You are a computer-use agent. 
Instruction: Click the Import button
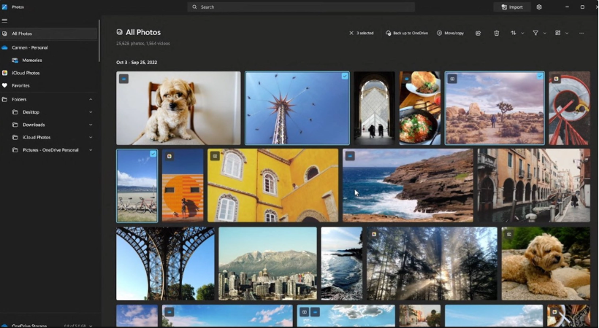[511, 7]
